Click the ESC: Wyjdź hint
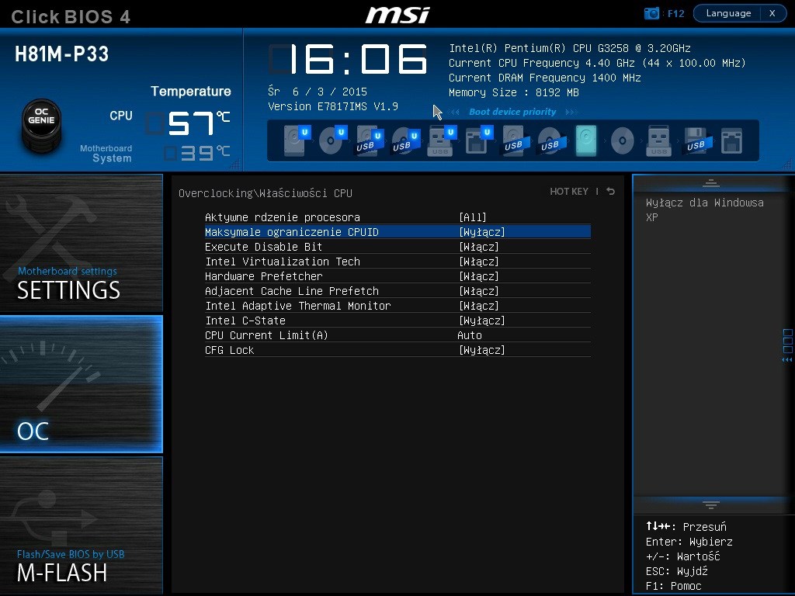 [676, 571]
